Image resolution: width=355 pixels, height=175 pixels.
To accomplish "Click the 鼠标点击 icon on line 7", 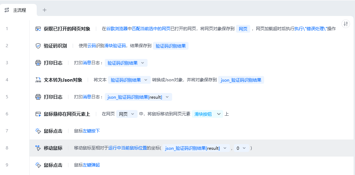I will point(38,131).
